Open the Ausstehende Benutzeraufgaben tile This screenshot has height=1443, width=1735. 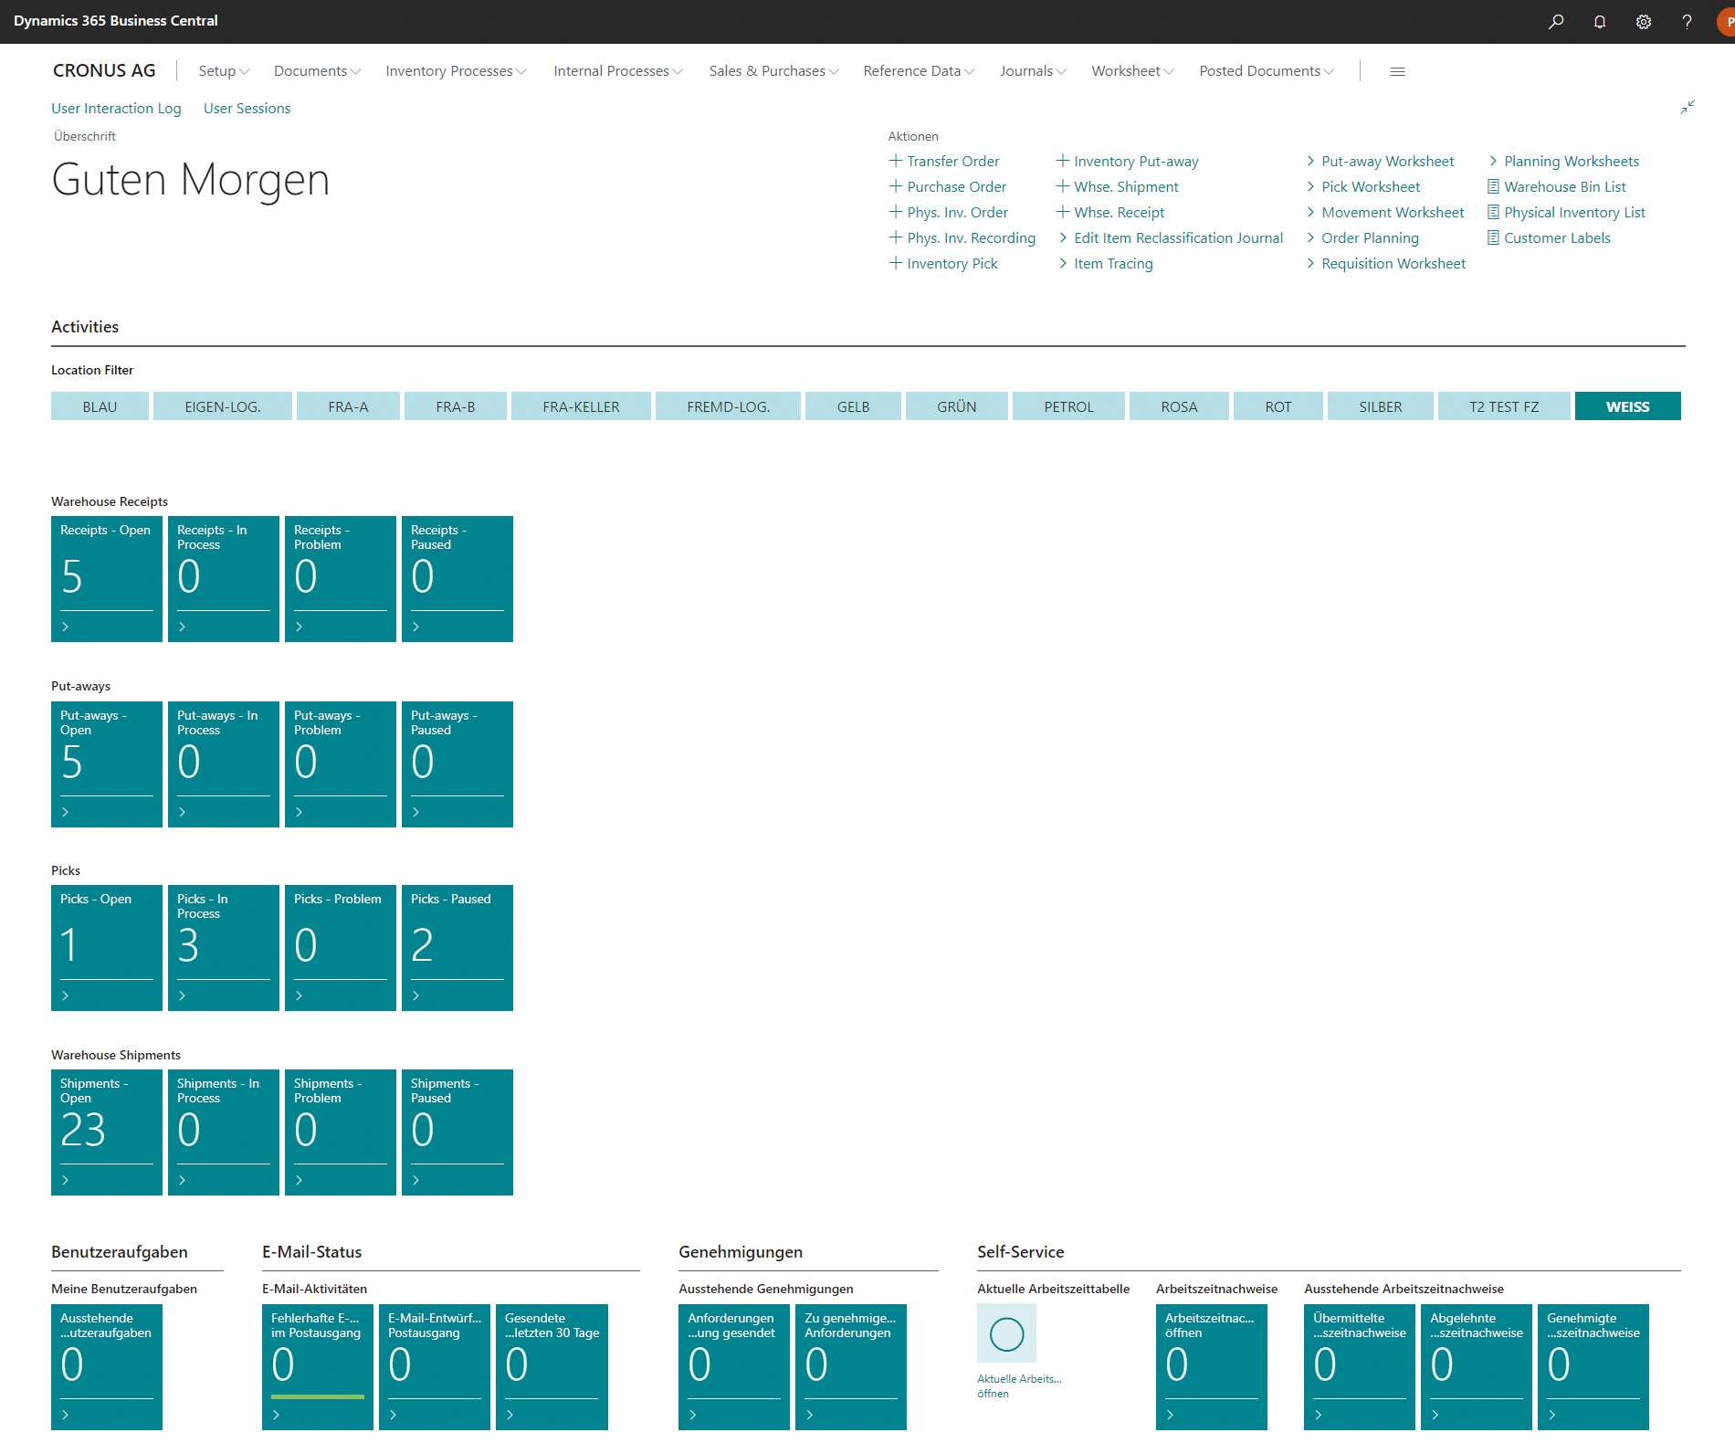click(x=107, y=1366)
